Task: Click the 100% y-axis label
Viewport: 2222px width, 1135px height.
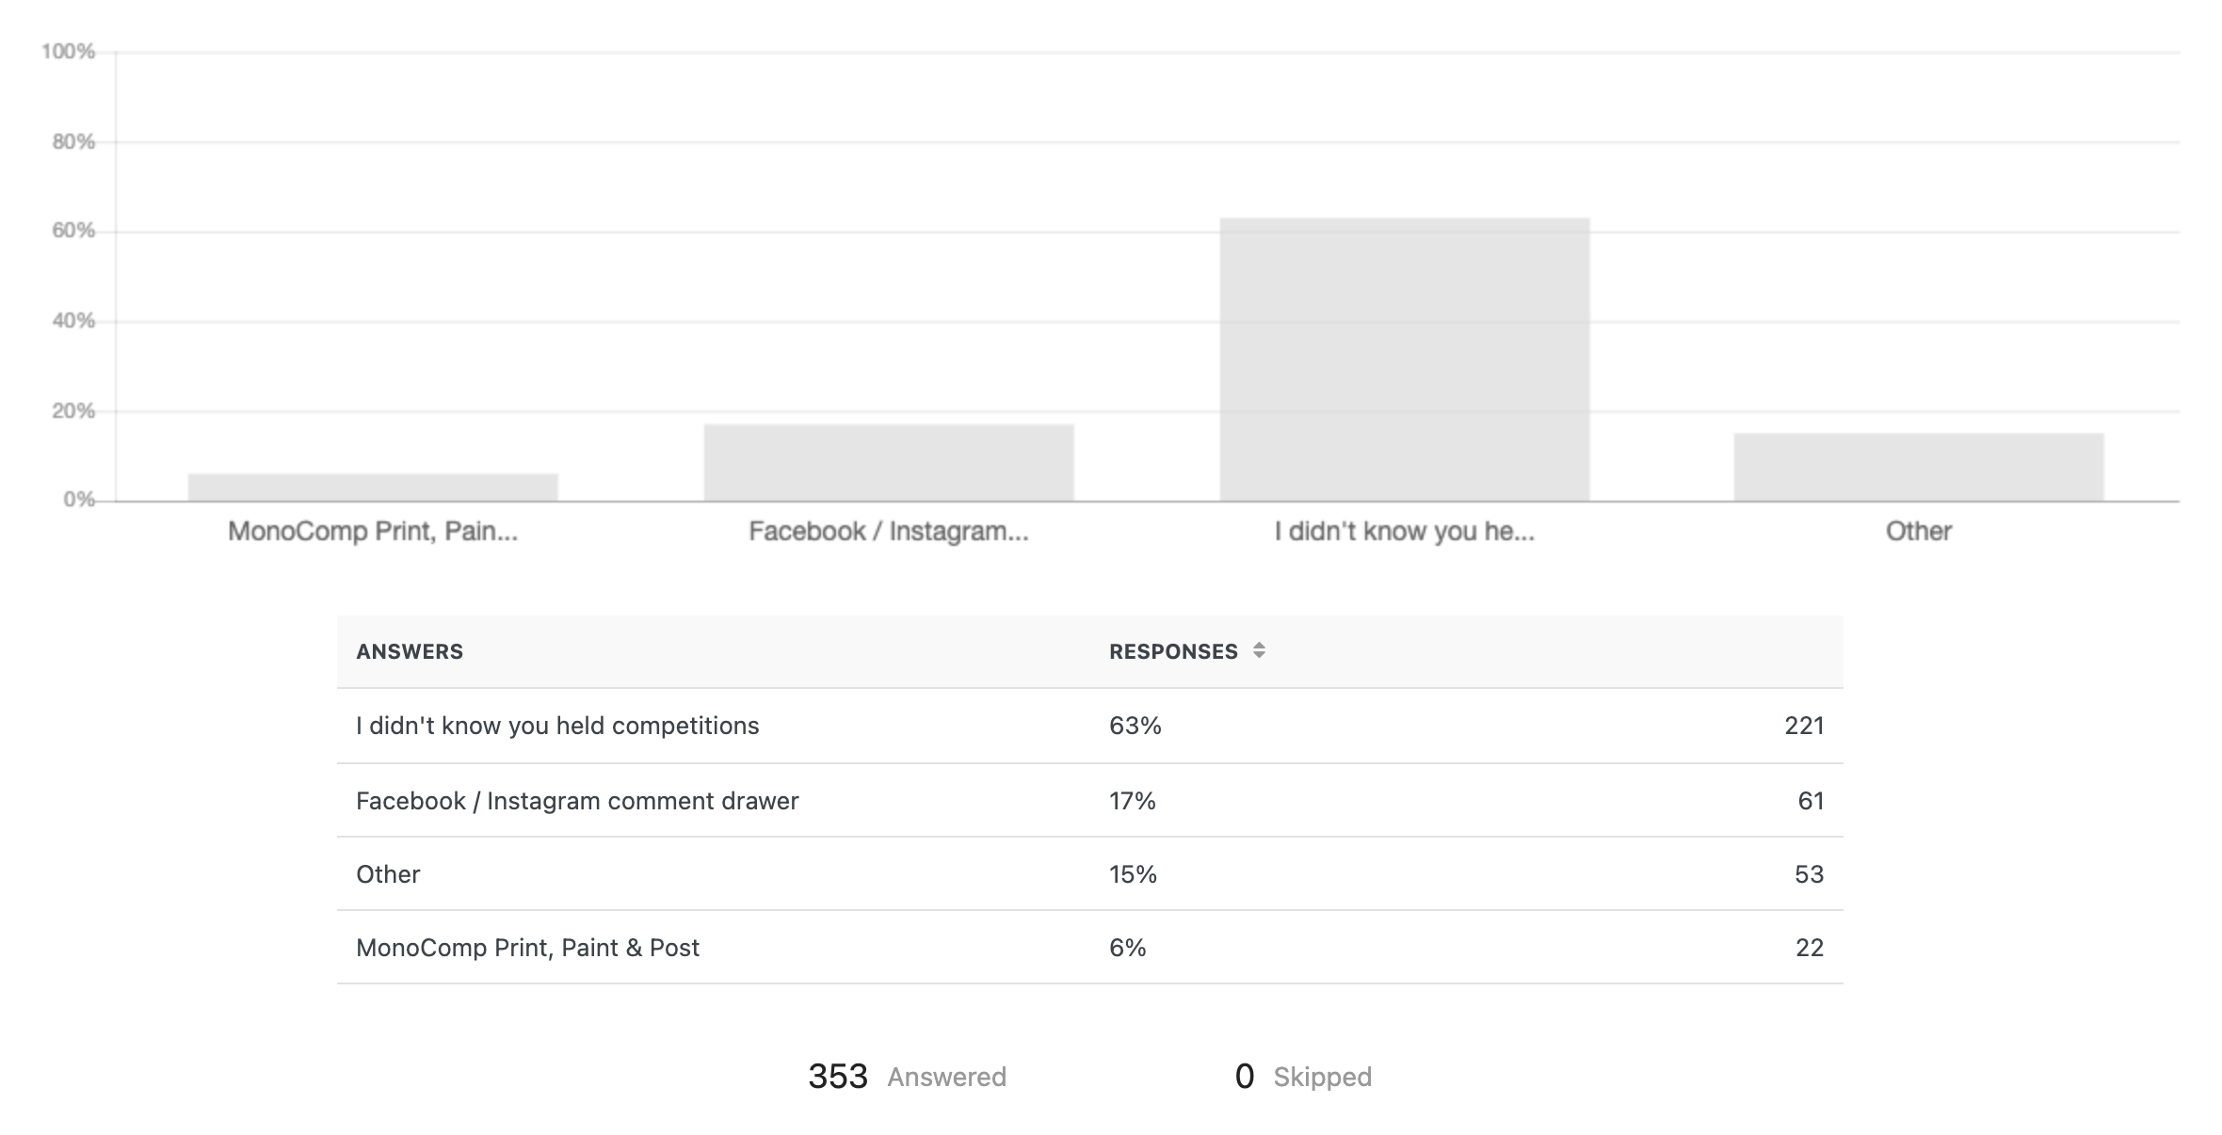Action: [68, 52]
